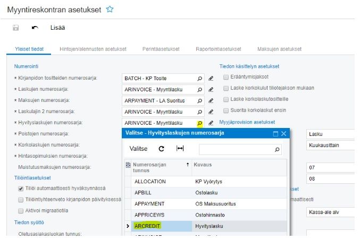Uncheck Tiliöi automaattisesti hyväksynnässä
The image size is (360, 248).
(x=20, y=189)
